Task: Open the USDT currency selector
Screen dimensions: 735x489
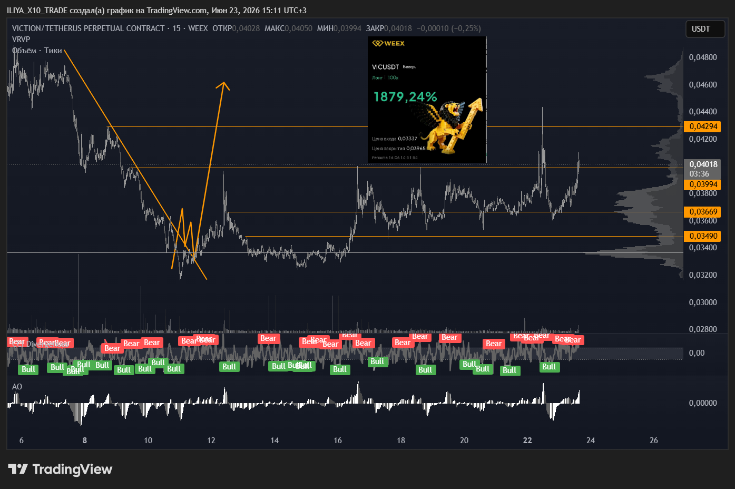Action: tap(705, 29)
